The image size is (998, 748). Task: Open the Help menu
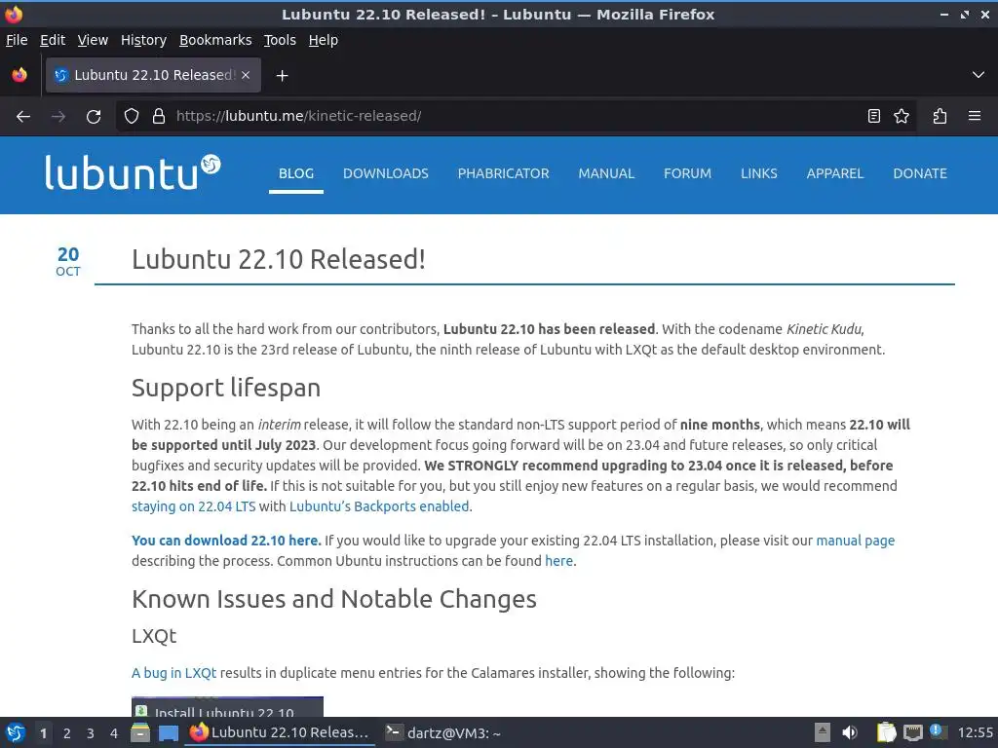point(324,40)
